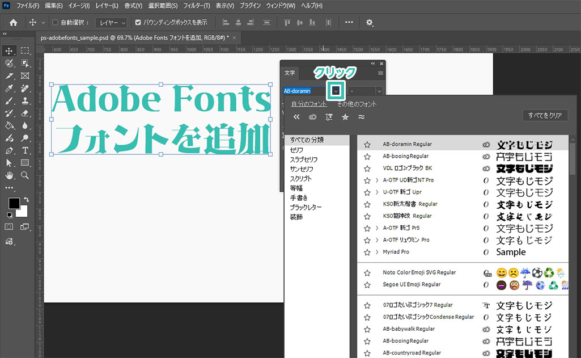Select the Zoom magnifier tool
The width and height of the screenshot is (581, 358).
25,175
